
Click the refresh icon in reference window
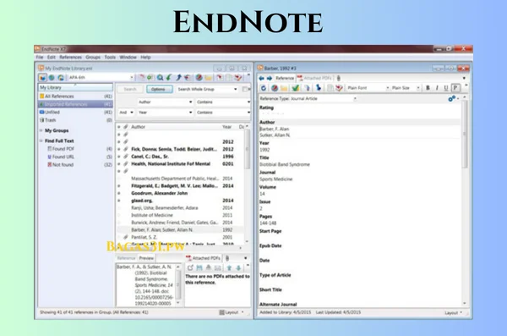point(264,88)
